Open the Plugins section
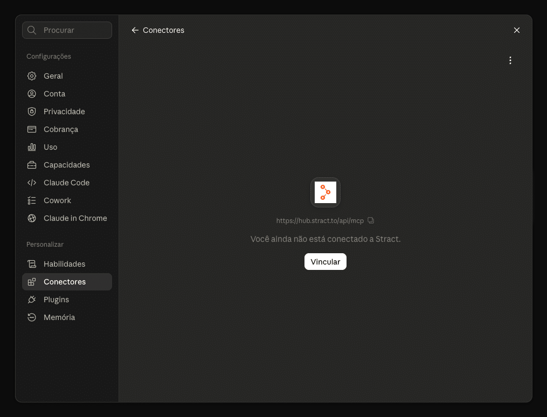547x417 pixels. pyautogui.click(x=67, y=300)
